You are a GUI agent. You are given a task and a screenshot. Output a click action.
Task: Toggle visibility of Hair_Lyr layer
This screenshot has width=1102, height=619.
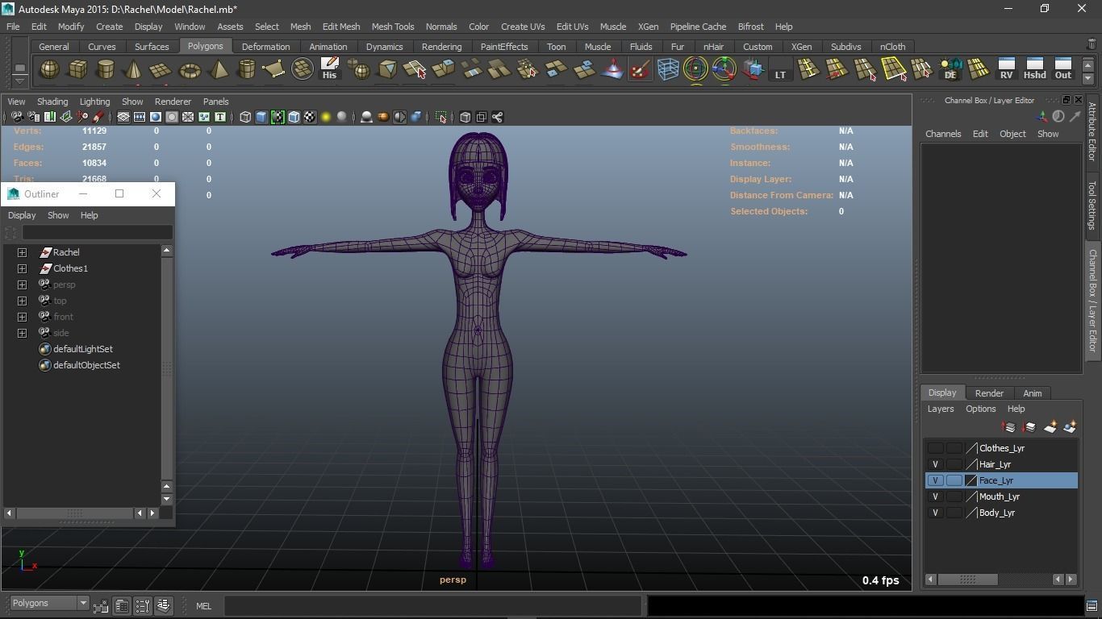935,464
